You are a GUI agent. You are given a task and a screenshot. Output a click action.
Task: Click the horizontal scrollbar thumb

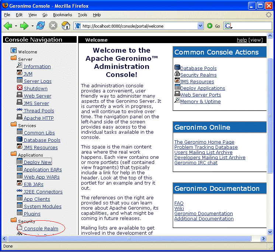click(129, 238)
